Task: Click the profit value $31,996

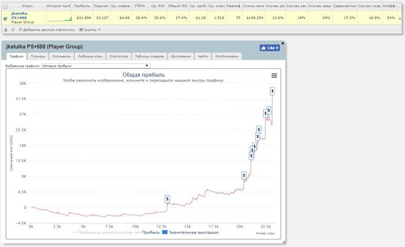Action: click(x=84, y=18)
